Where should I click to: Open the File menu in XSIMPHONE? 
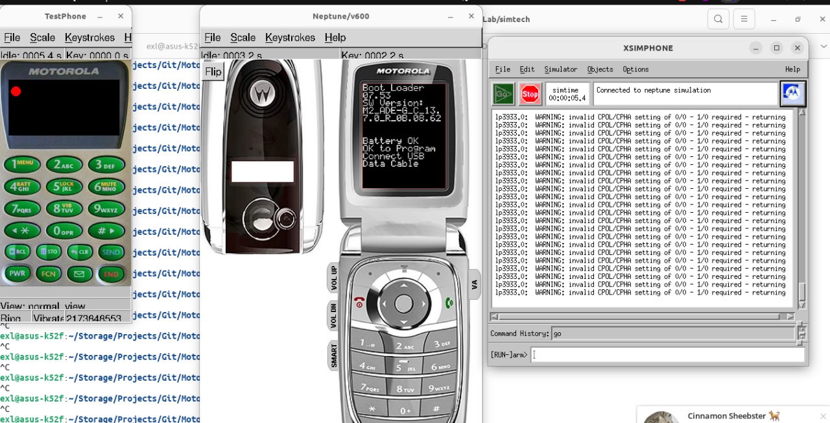tap(503, 69)
